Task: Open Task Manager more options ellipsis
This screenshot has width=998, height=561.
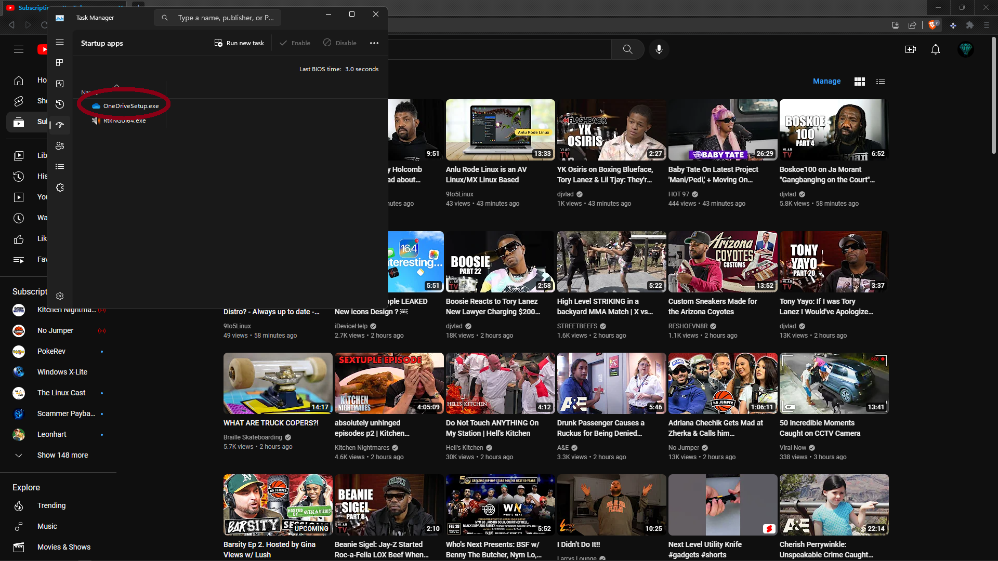Action: coord(374,43)
